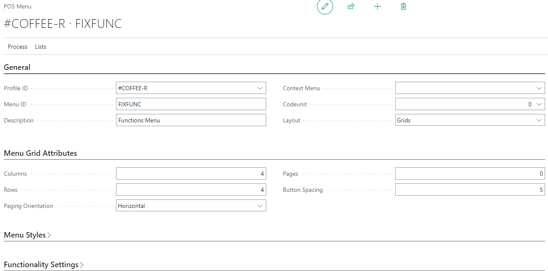
Task: Open the Paging Orientation dropdown
Action: (x=259, y=206)
